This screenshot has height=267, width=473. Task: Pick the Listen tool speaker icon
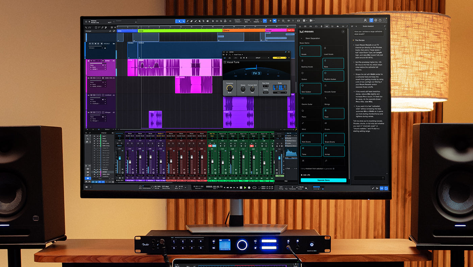(207, 21)
